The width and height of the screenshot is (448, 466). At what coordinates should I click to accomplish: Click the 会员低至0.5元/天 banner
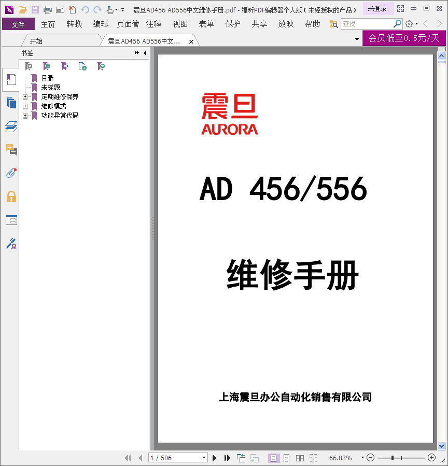[404, 38]
